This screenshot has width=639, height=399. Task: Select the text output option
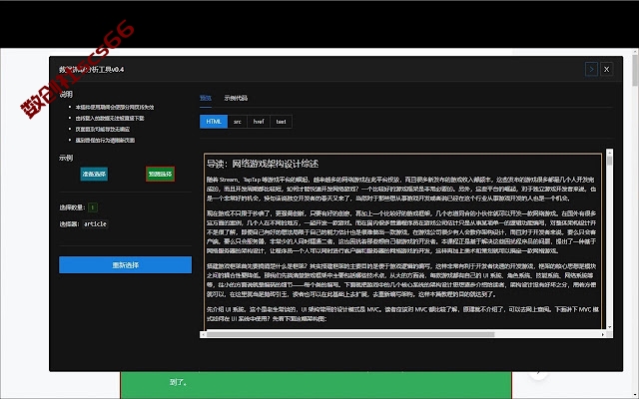click(281, 122)
